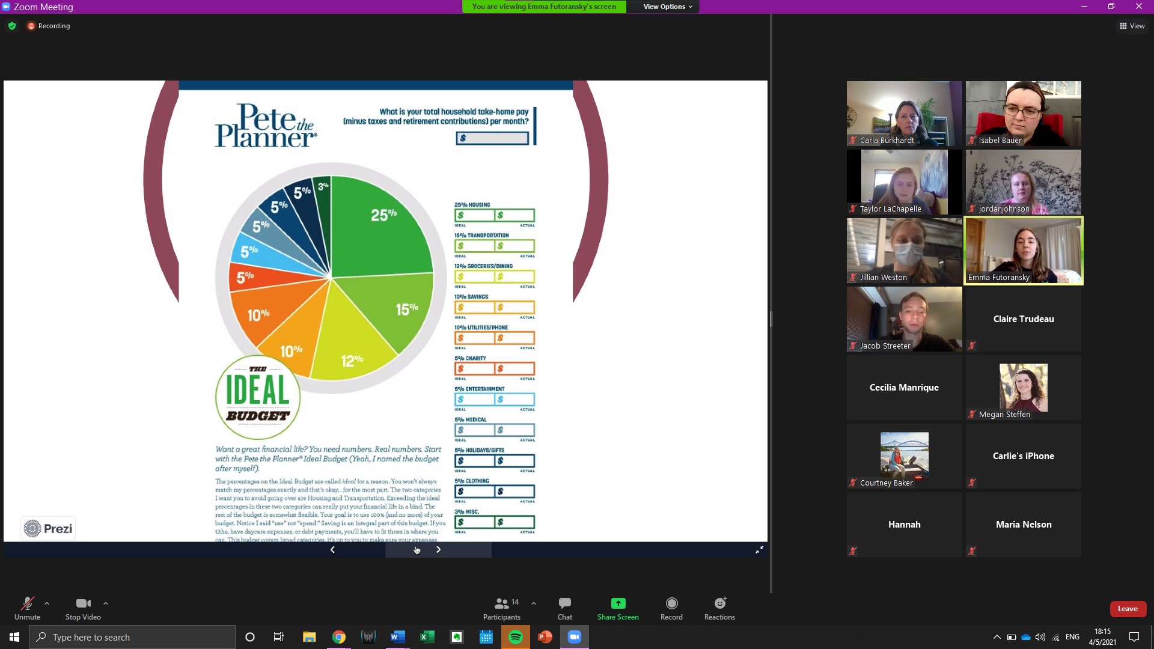
Task: Open the Chat panel
Action: point(564,608)
